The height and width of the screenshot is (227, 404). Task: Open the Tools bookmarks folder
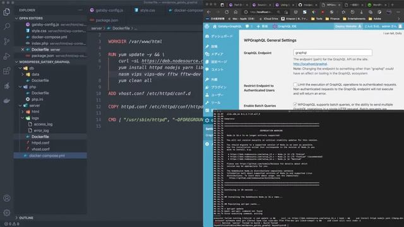coord(317,19)
